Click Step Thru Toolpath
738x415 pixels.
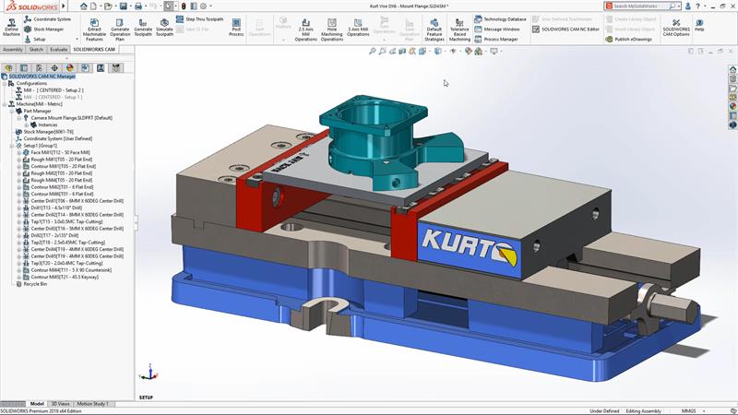199,19
